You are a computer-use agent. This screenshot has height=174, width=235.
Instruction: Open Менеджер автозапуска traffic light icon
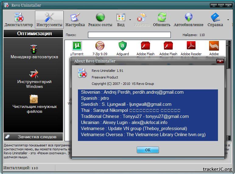pos(34,49)
